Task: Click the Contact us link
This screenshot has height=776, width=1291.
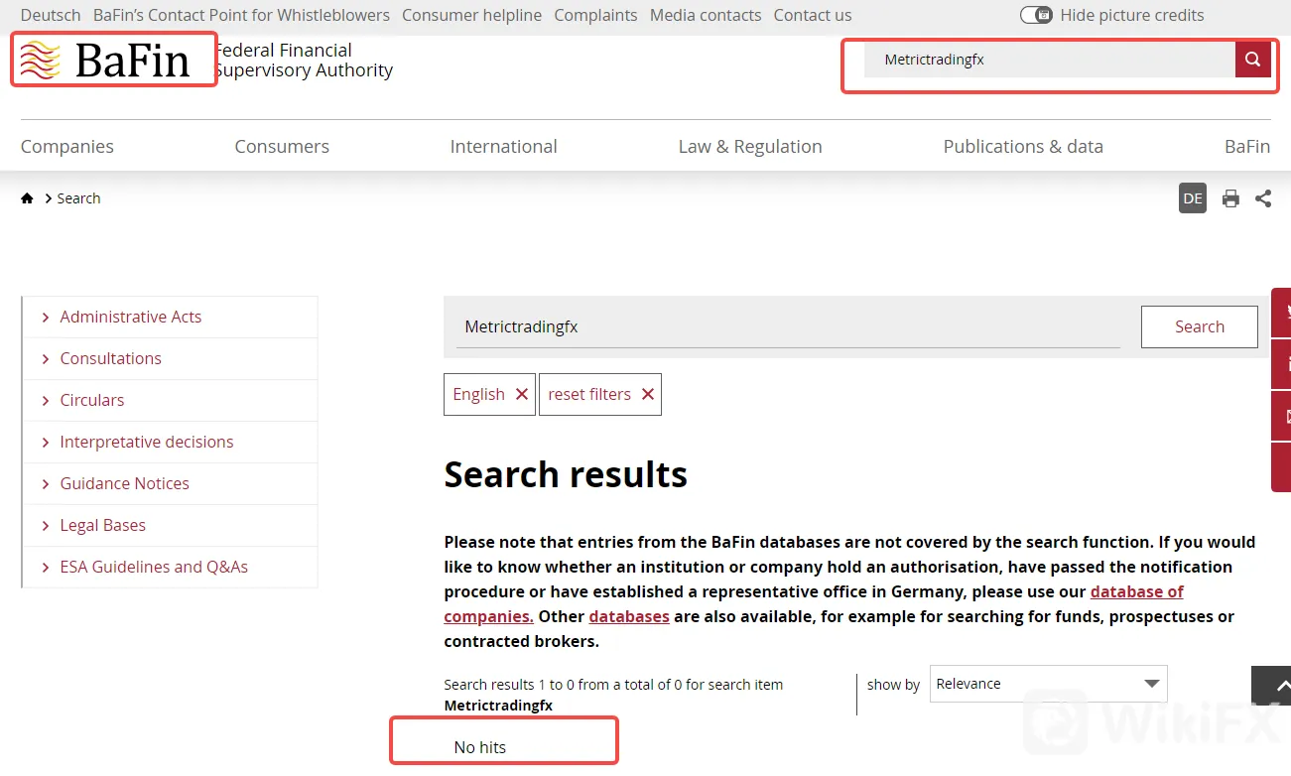Action: [x=813, y=15]
